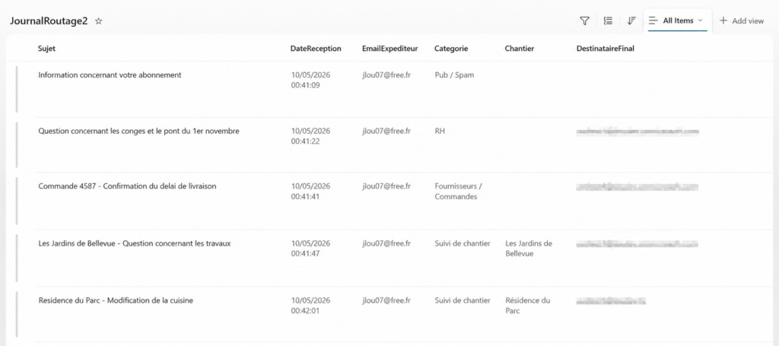Open 'Residence du Parc - Modification de la cuisine'
Image resolution: width=779 pixels, height=346 pixels.
pos(116,300)
